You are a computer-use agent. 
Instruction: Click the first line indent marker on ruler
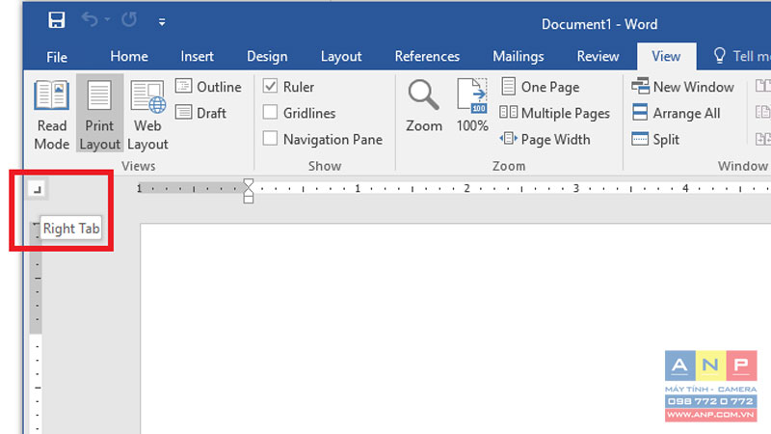click(249, 184)
